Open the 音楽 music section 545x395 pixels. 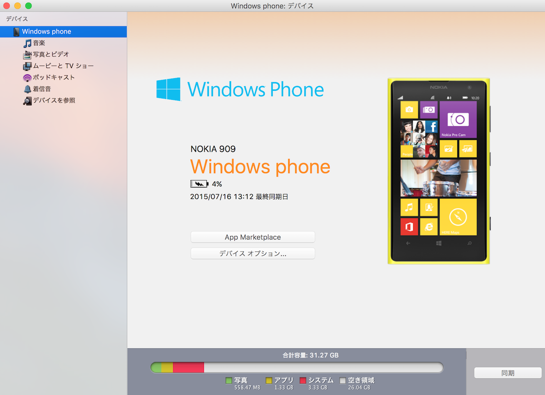click(x=39, y=43)
